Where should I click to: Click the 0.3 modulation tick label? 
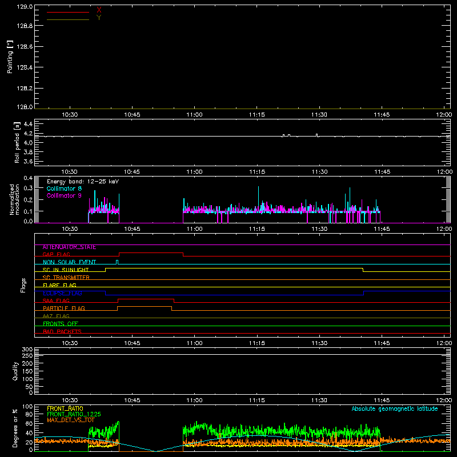pos(28,188)
